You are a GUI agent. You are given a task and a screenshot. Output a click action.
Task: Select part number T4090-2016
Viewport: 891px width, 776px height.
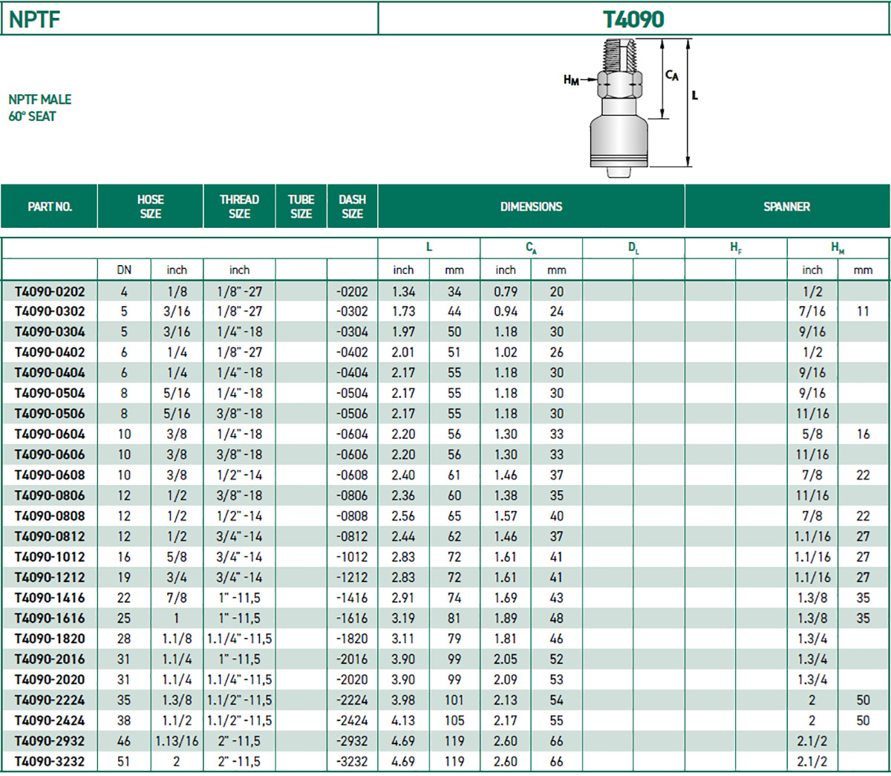[x=50, y=659]
